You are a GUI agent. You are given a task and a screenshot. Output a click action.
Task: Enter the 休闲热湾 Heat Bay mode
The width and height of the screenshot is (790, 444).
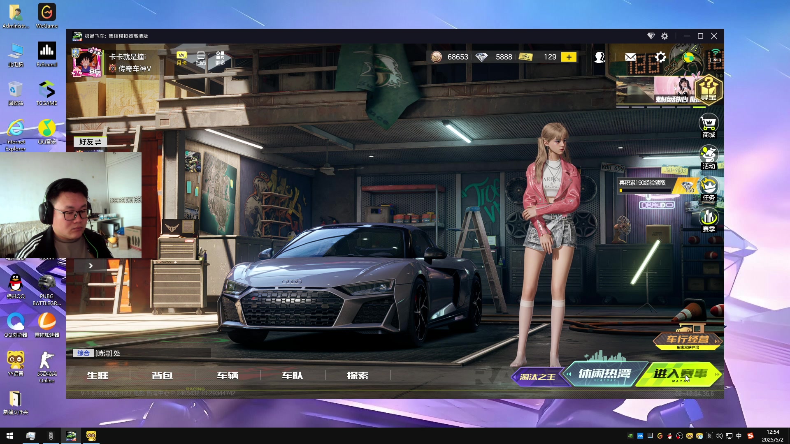tap(605, 374)
